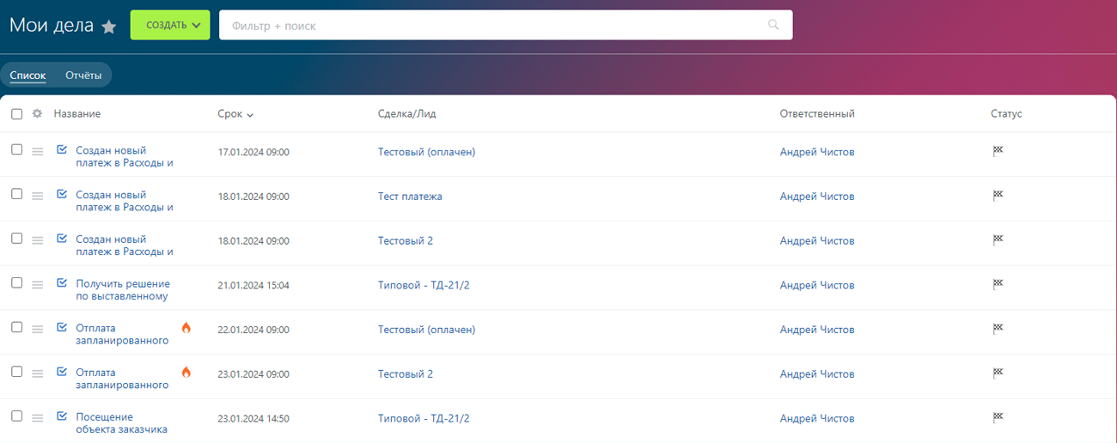Open row actions menu for Посещение объекта заказчика
1117x443 pixels.
tap(37, 418)
